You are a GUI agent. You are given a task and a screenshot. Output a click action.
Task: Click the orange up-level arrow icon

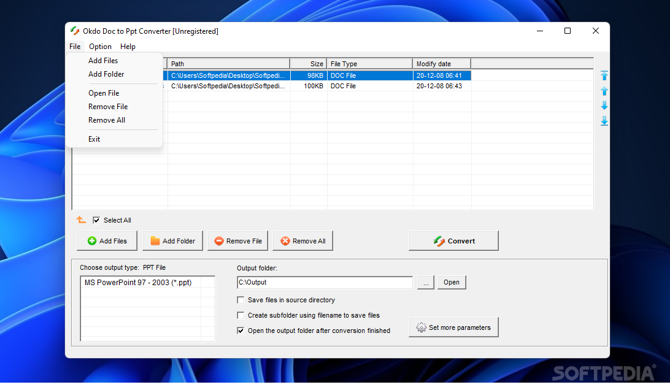[x=81, y=220]
